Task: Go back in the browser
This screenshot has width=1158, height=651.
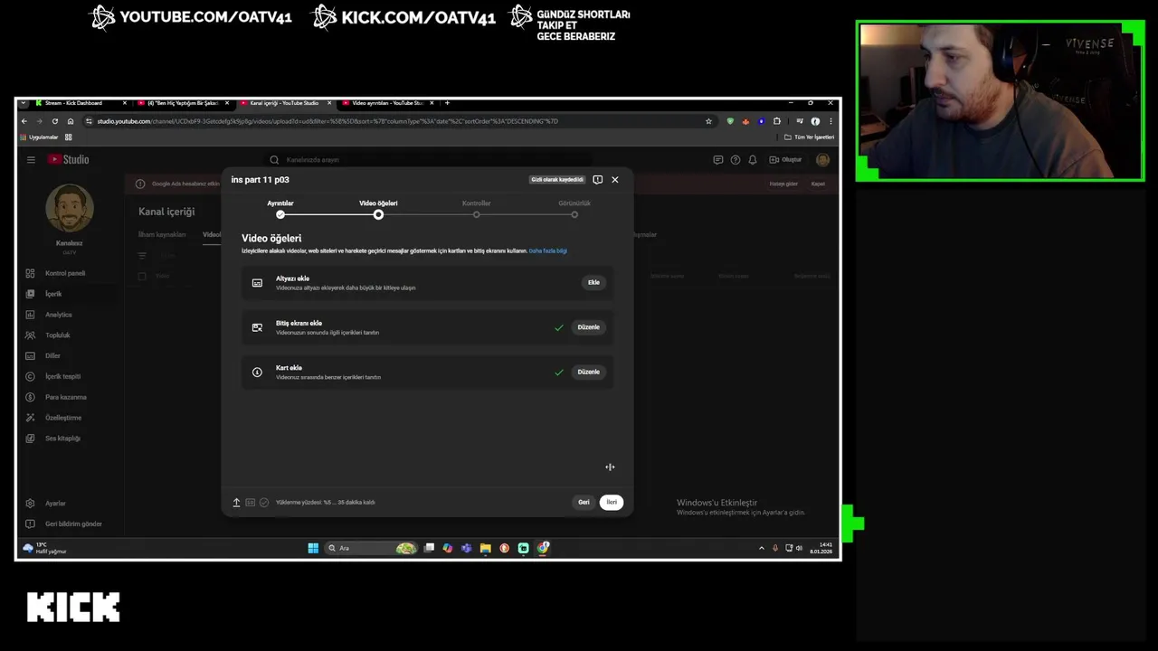Action: point(24,121)
